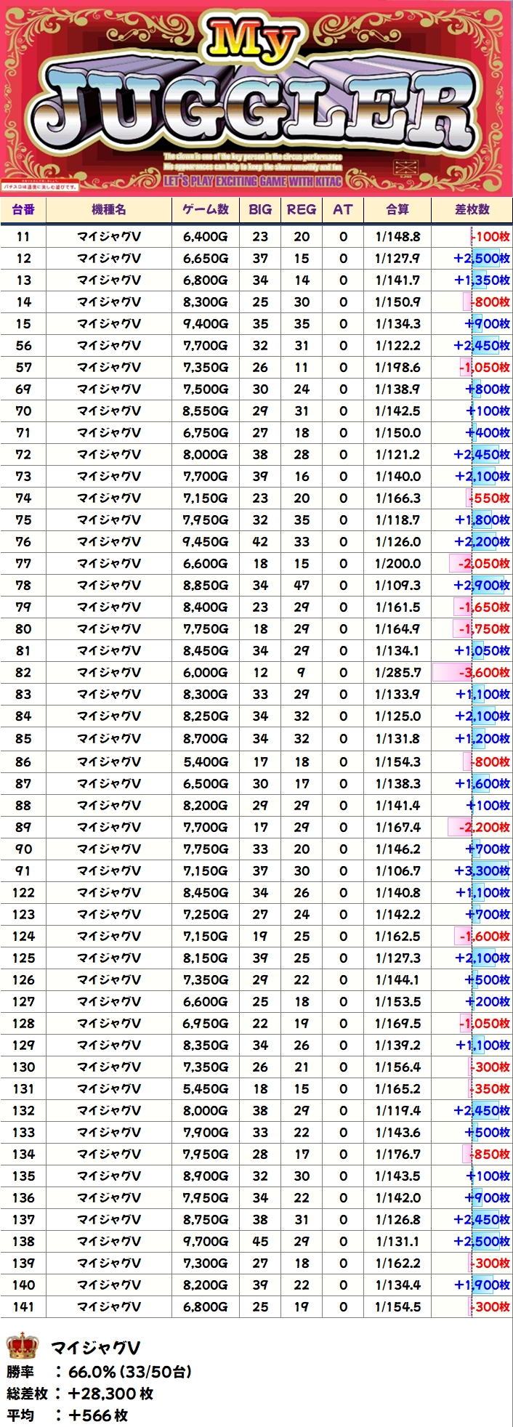Click the -3,600枚 red bar for machine 82
The height and width of the screenshot is (1427, 513).
(x=472, y=673)
